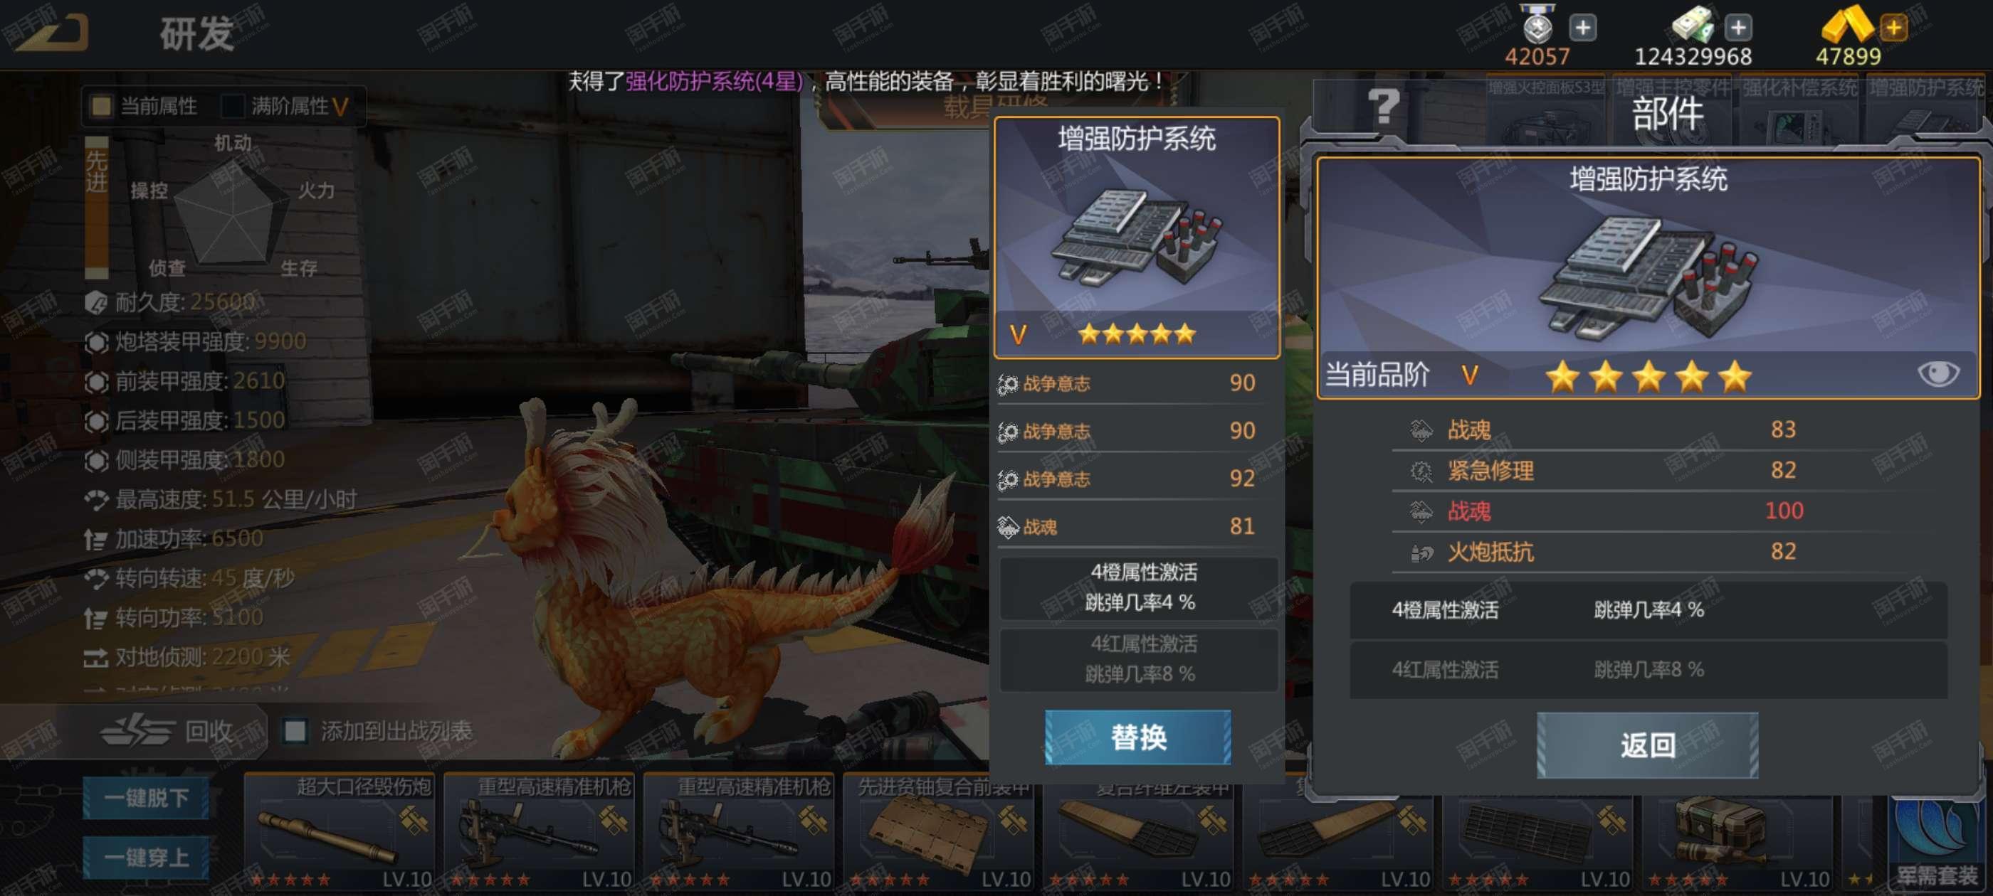Click the 一键脱下 button
Image resolution: width=1993 pixels, height=896 pixels.
[x=146, y=797]
